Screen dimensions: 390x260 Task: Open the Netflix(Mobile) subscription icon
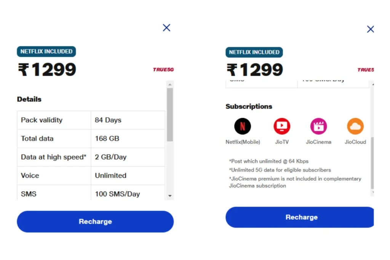coord(243,126)
